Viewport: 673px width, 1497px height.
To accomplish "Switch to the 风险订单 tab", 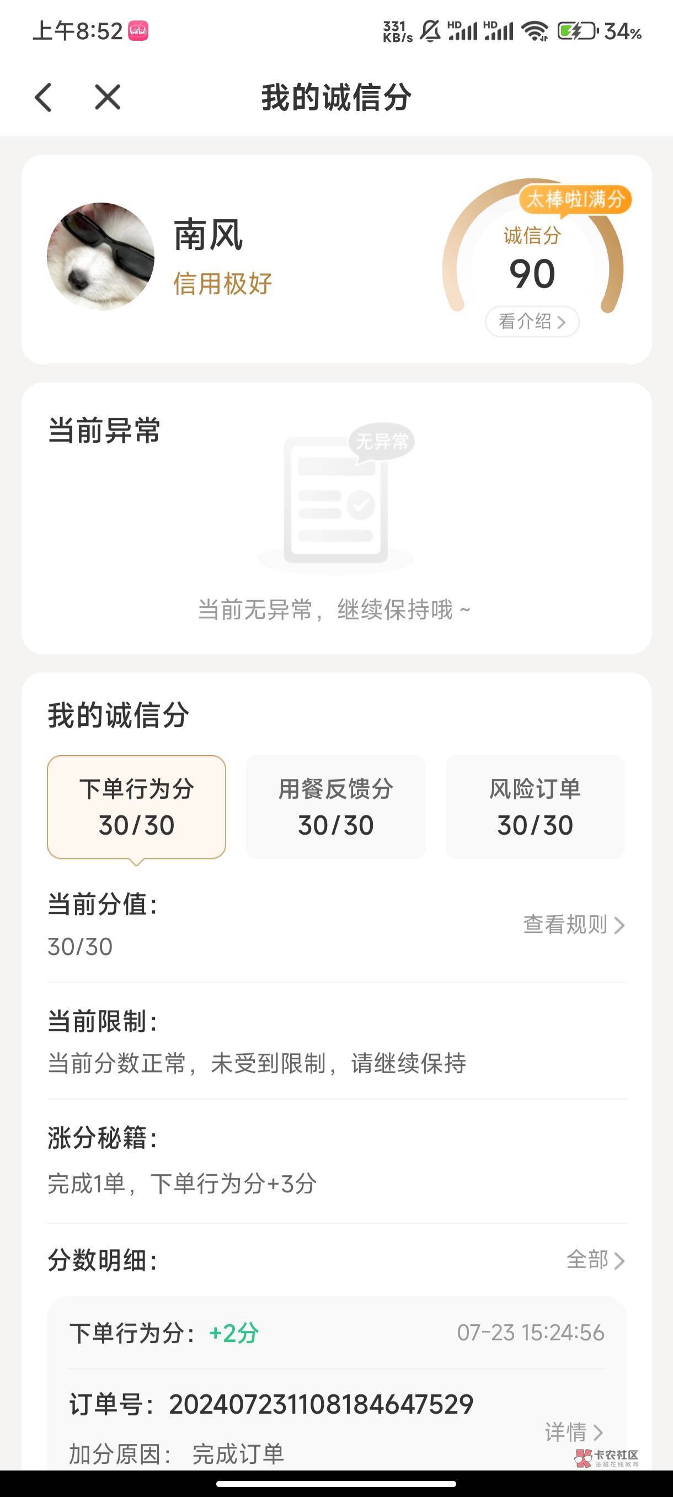I will pos(535,806).
